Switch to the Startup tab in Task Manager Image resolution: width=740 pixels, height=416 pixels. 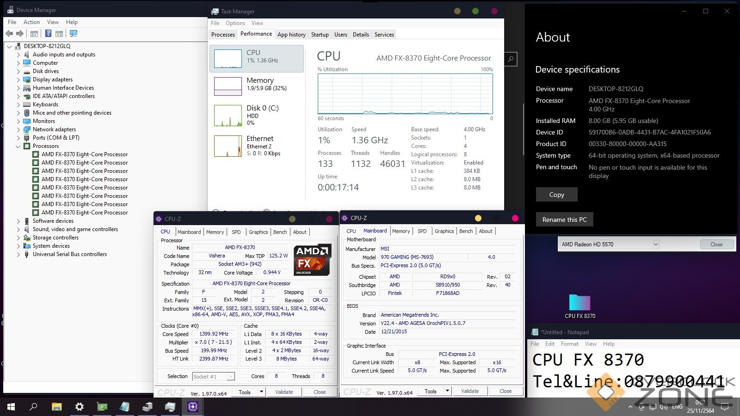pyautogui.click(x=320, y=35)
